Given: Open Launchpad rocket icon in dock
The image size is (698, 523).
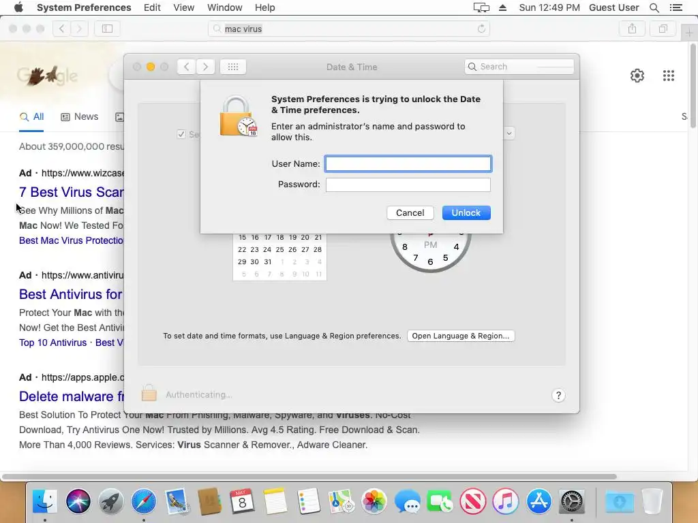Looking at the screenshot, I should tap(111, 501).
